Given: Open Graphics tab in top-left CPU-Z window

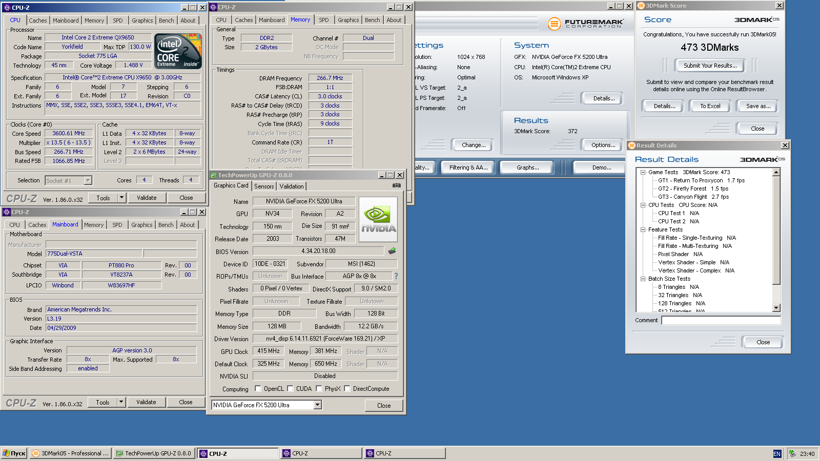Looking at the screenshot, I should point(142,20).
